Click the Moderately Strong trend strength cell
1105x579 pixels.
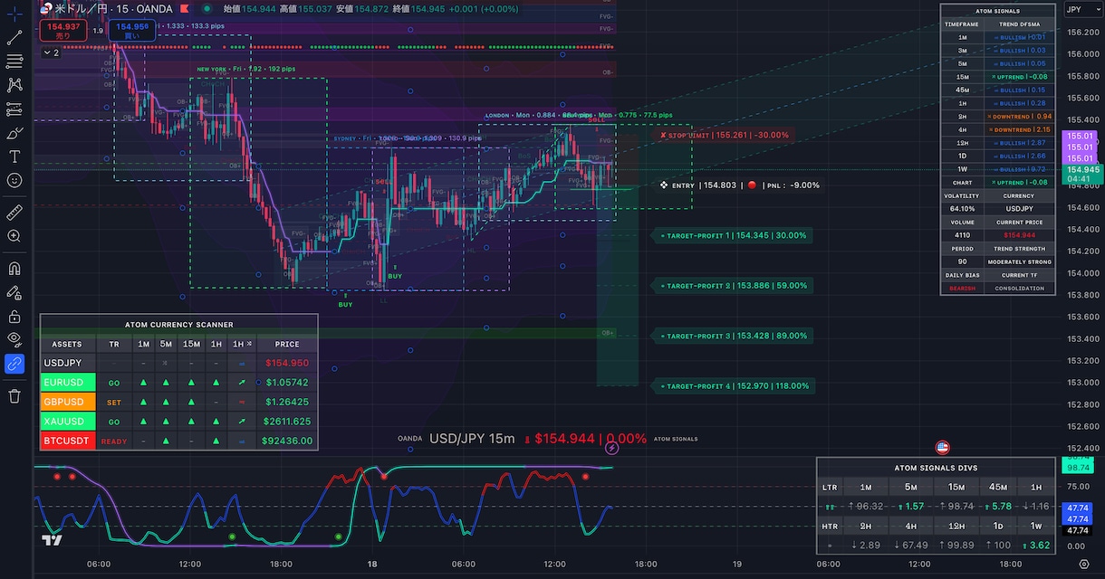pos(1019,261)
